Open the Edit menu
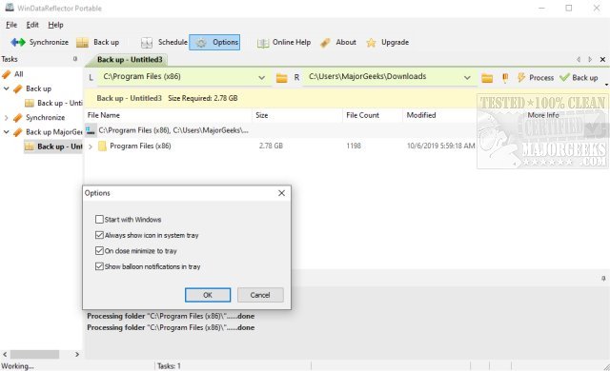The image size is (610, 371). [32, 25]
